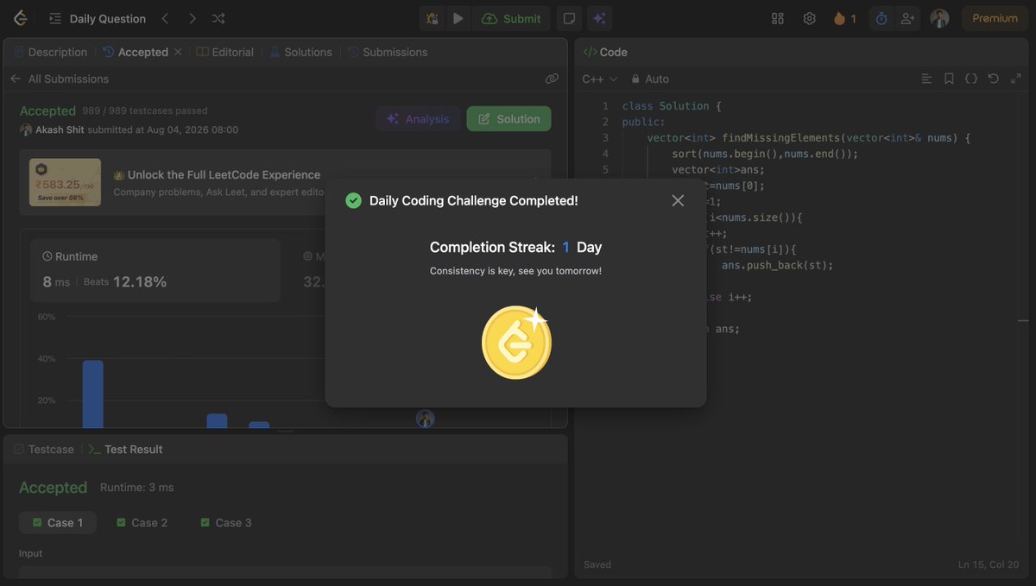Toggle the Auto lock setting
The width and height of the screenshot is (1036, 586).
[650, 79]
